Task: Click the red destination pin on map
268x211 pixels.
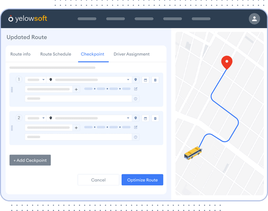Action: (227, 62)
